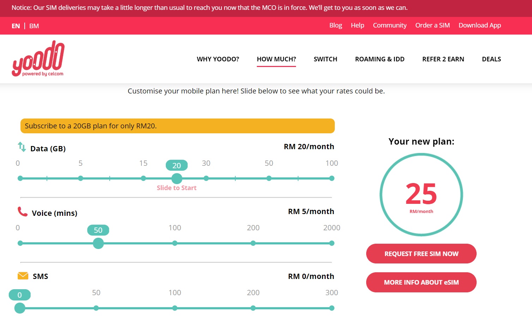The width and height of the screenshot is (532, 316).
Task: Open the Help link
Action: coord(357,25)
